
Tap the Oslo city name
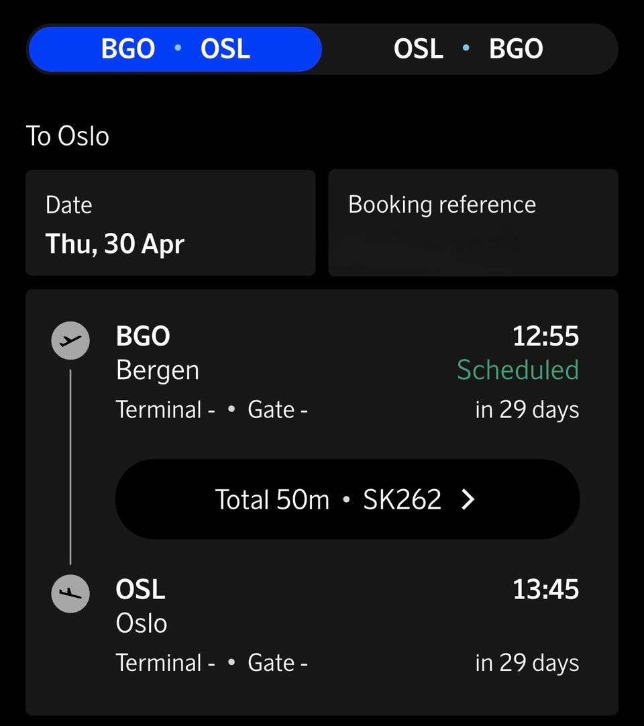pos(141,623)
